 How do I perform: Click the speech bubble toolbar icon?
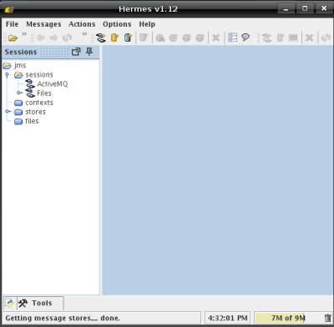245,38
